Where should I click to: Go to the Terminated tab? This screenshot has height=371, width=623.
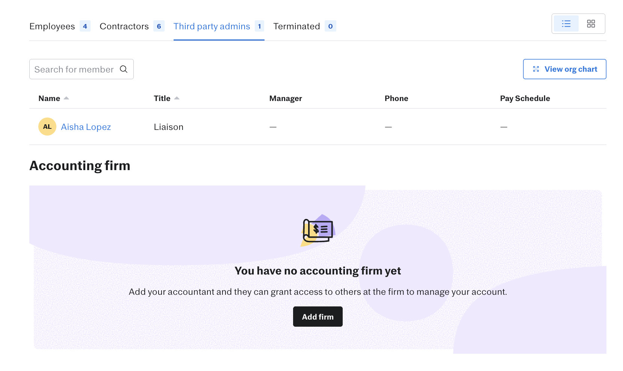point(296,26)
